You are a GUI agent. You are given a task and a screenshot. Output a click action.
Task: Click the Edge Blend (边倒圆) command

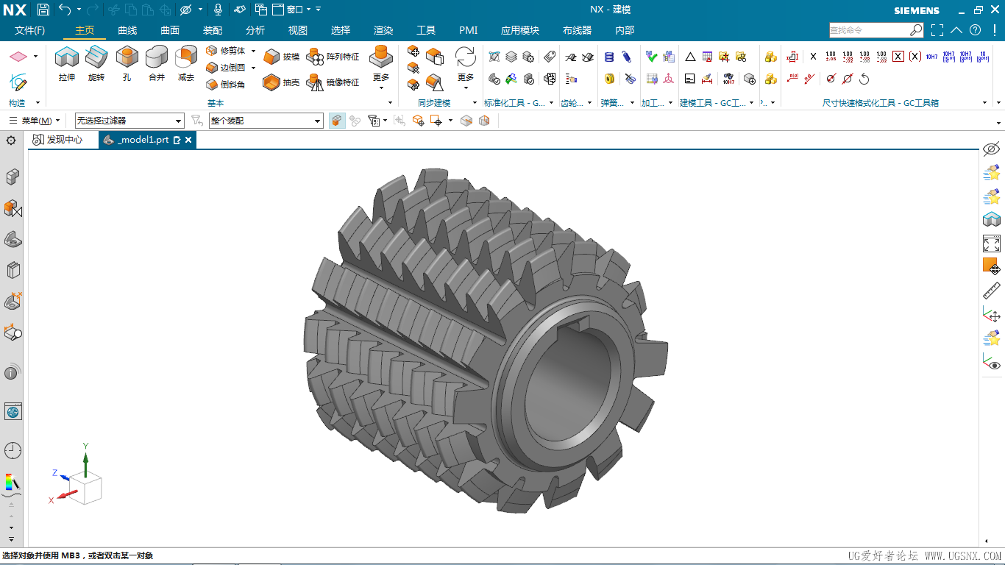pyautogui.click(x=226, y=68)
